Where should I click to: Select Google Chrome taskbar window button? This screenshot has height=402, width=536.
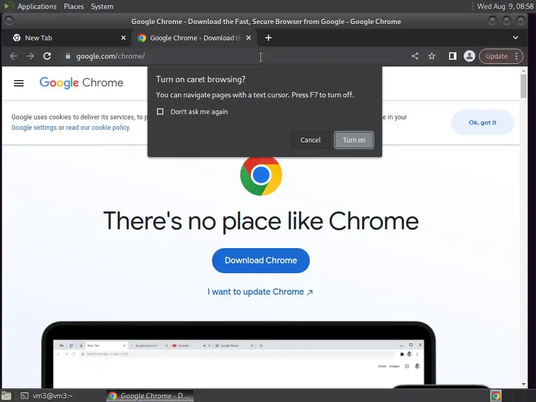tap(150, 396)
